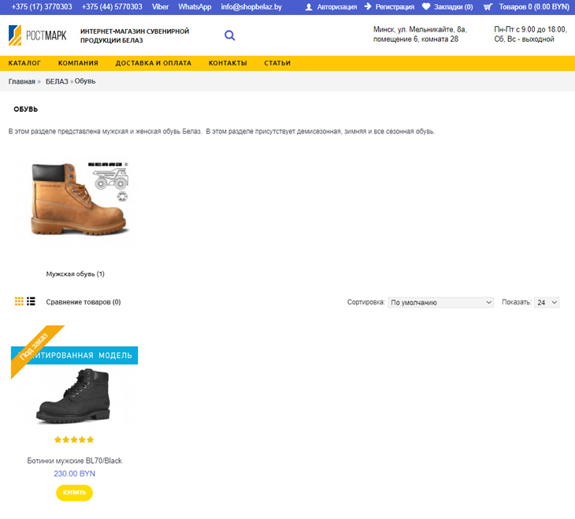Open the Viber contact link
Image resolution: width=575 pixels, height=519 pixels.
click(x=160, y=7)
